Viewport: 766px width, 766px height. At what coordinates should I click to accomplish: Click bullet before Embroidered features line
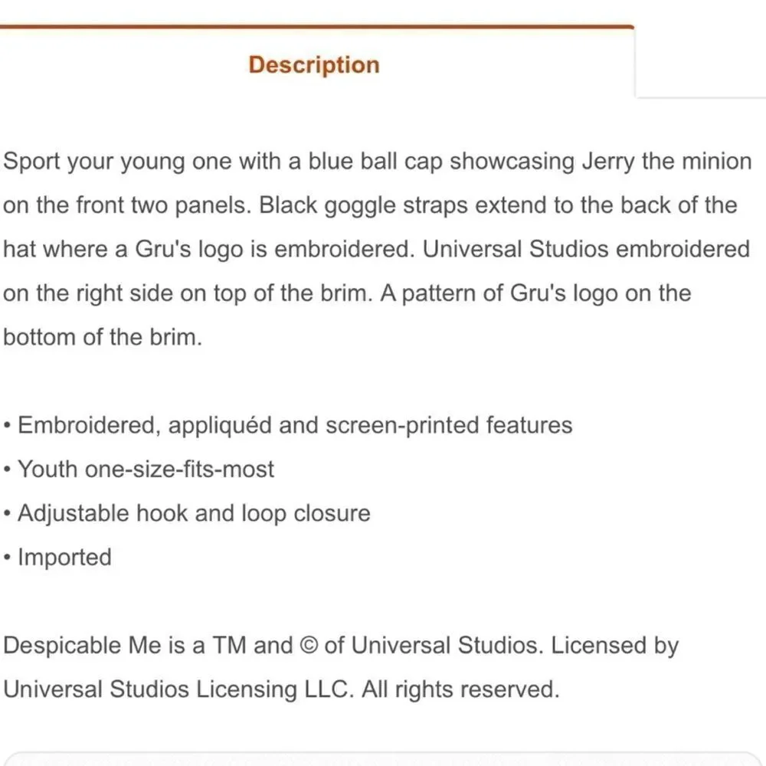click(7, 425)
